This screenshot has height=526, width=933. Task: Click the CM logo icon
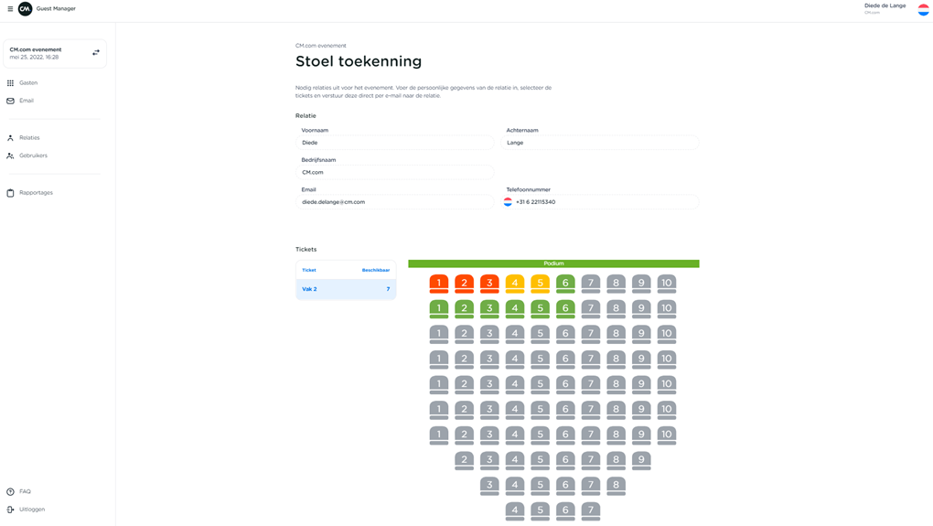click(26, 9)
